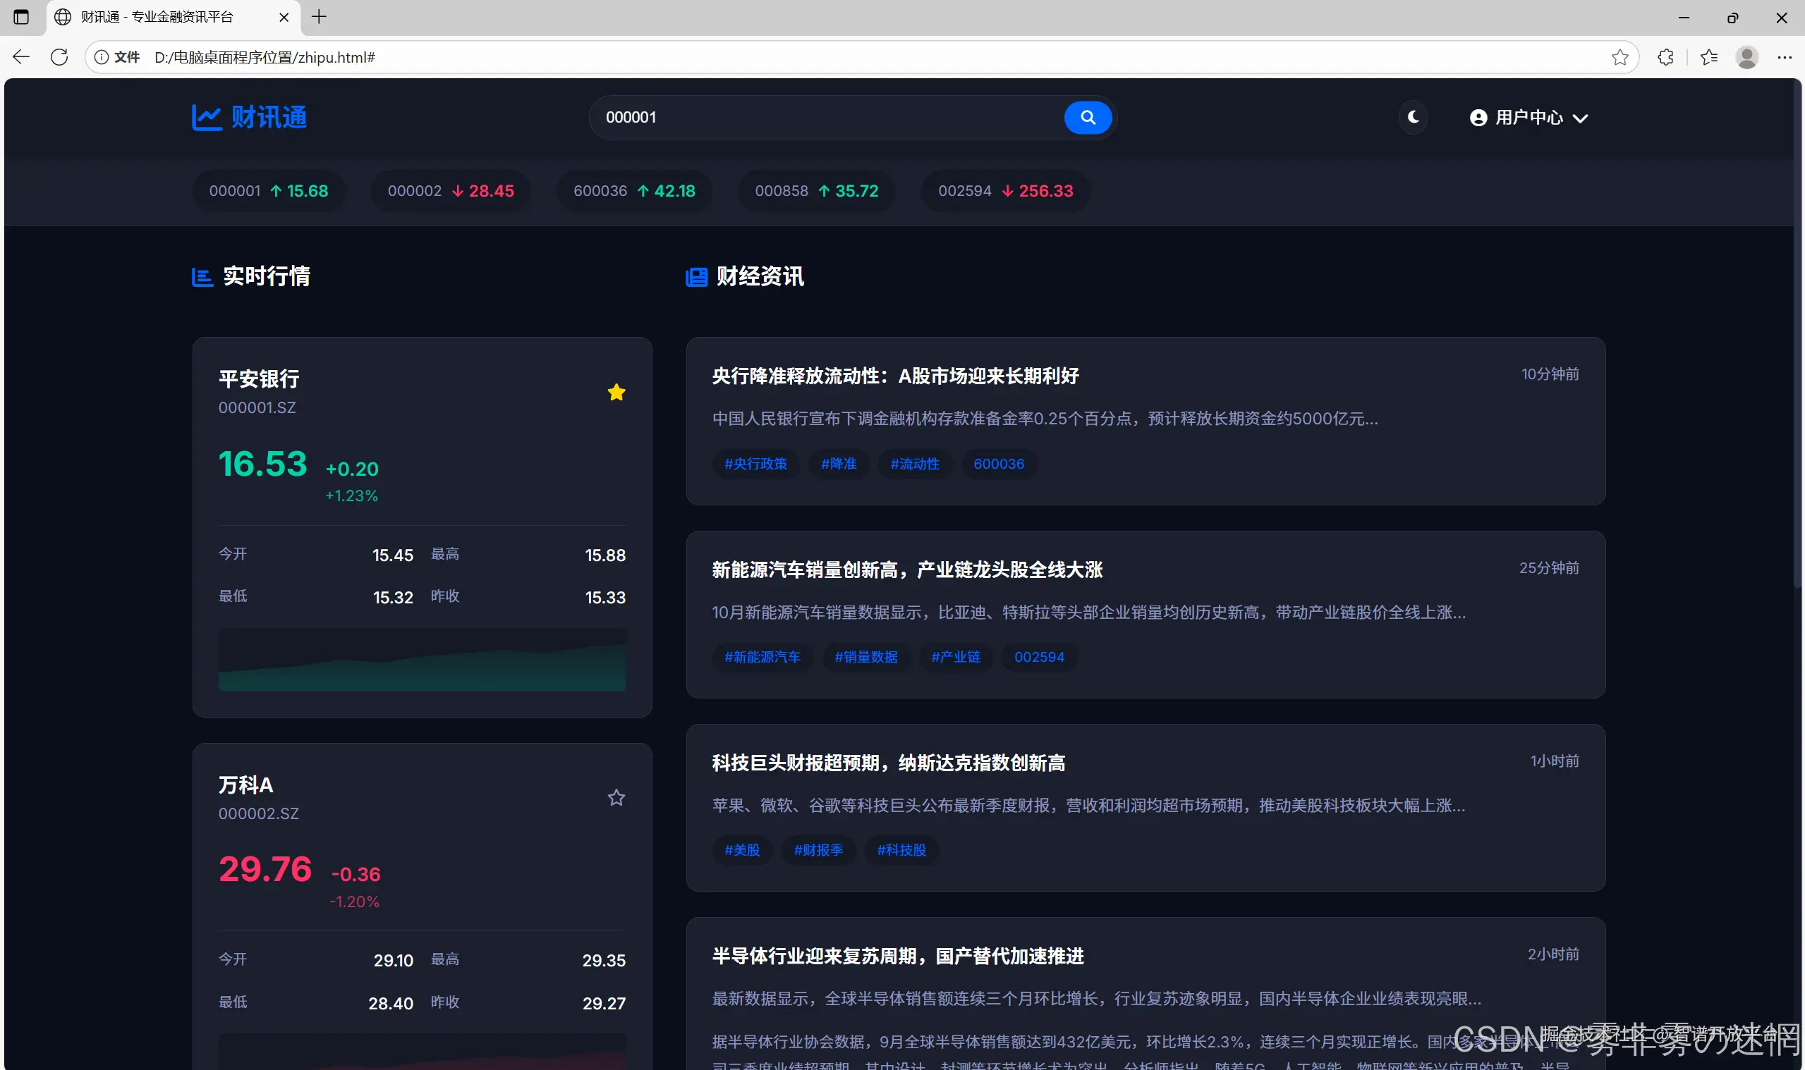
Task: Toggle dark mode moon button
Action: pyautogui.click(x=1413, y=118)
